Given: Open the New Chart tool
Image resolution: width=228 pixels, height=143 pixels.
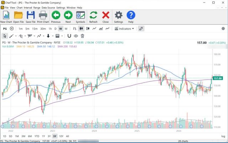Looking at the screenshot, I should pyautogui.click(x=6, y=17).
